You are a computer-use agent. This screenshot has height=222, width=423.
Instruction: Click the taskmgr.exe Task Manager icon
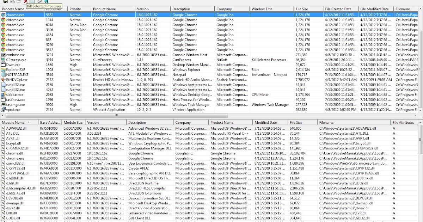(x=3, y=105)
